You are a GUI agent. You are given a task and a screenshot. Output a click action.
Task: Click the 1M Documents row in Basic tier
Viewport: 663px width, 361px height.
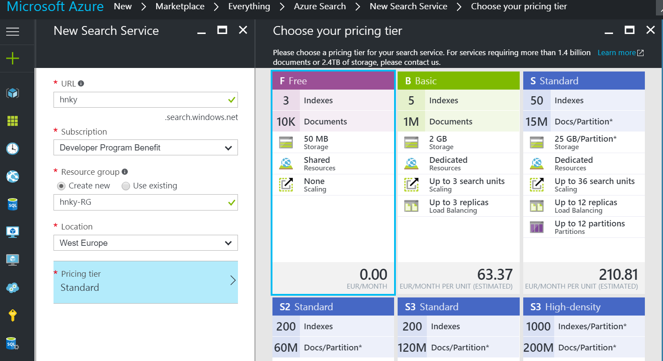pos(459,121)
